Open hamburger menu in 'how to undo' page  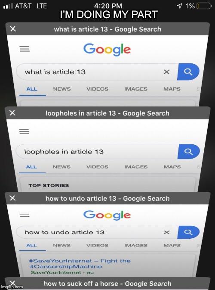click(25, 215)
